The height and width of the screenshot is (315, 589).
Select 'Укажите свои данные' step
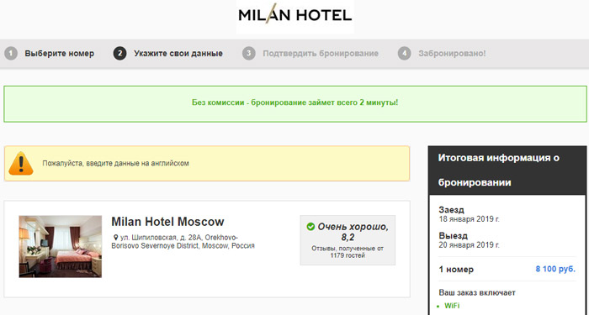point(178,54)
